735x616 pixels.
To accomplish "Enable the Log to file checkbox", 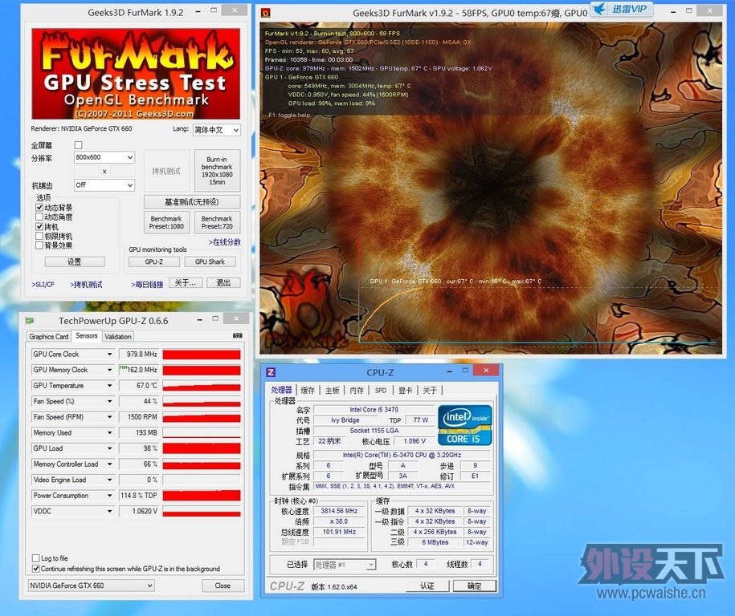I will [x=35, y=558].
